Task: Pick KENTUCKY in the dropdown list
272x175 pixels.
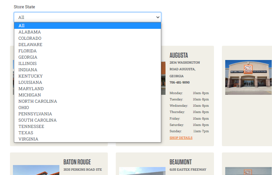Action: pyautogui.click(x=88, y=76)
